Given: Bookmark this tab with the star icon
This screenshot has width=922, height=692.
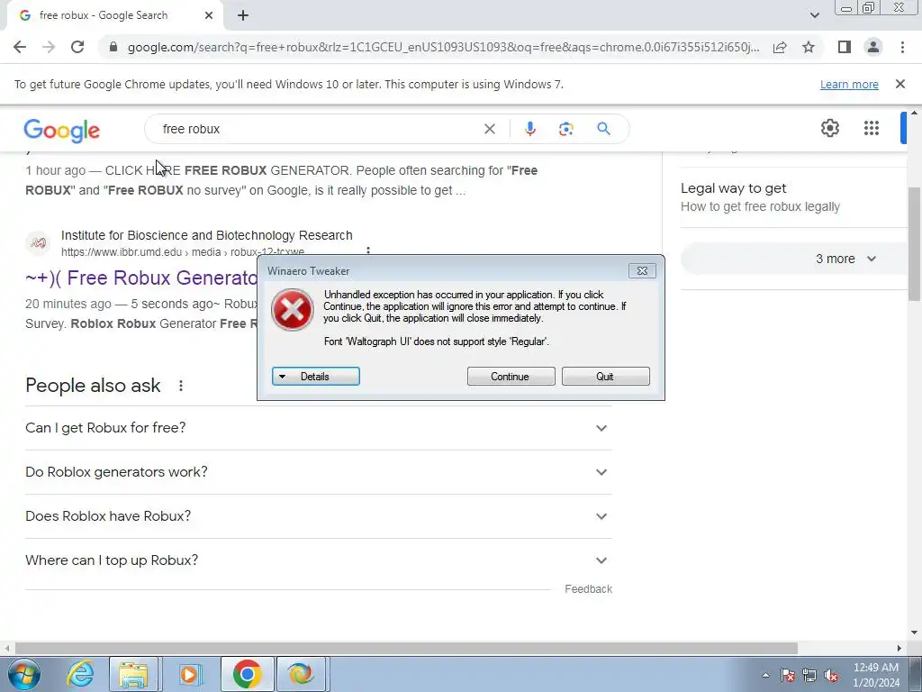Looking at the screenshot, I should 809,47.
